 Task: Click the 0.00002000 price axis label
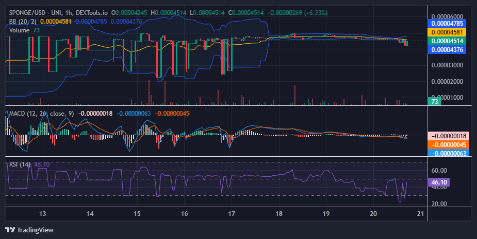447,82
